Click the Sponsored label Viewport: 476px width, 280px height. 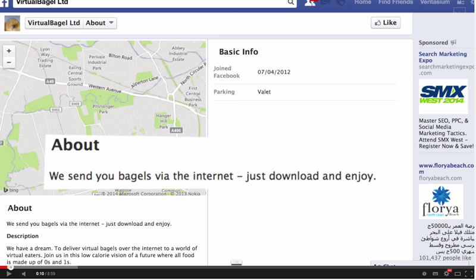tap(433, 42)
